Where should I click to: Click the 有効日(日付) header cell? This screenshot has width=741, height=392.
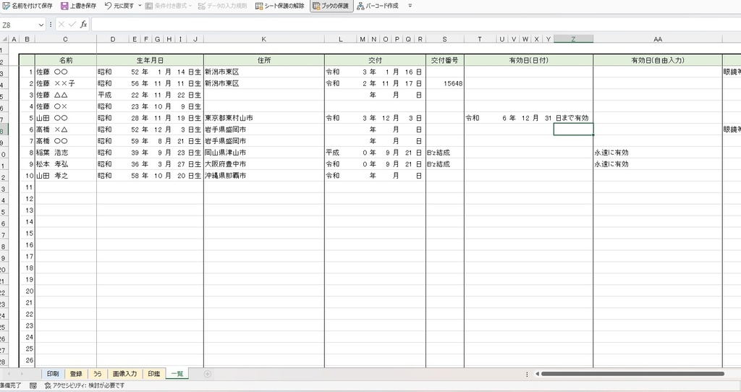528,61
